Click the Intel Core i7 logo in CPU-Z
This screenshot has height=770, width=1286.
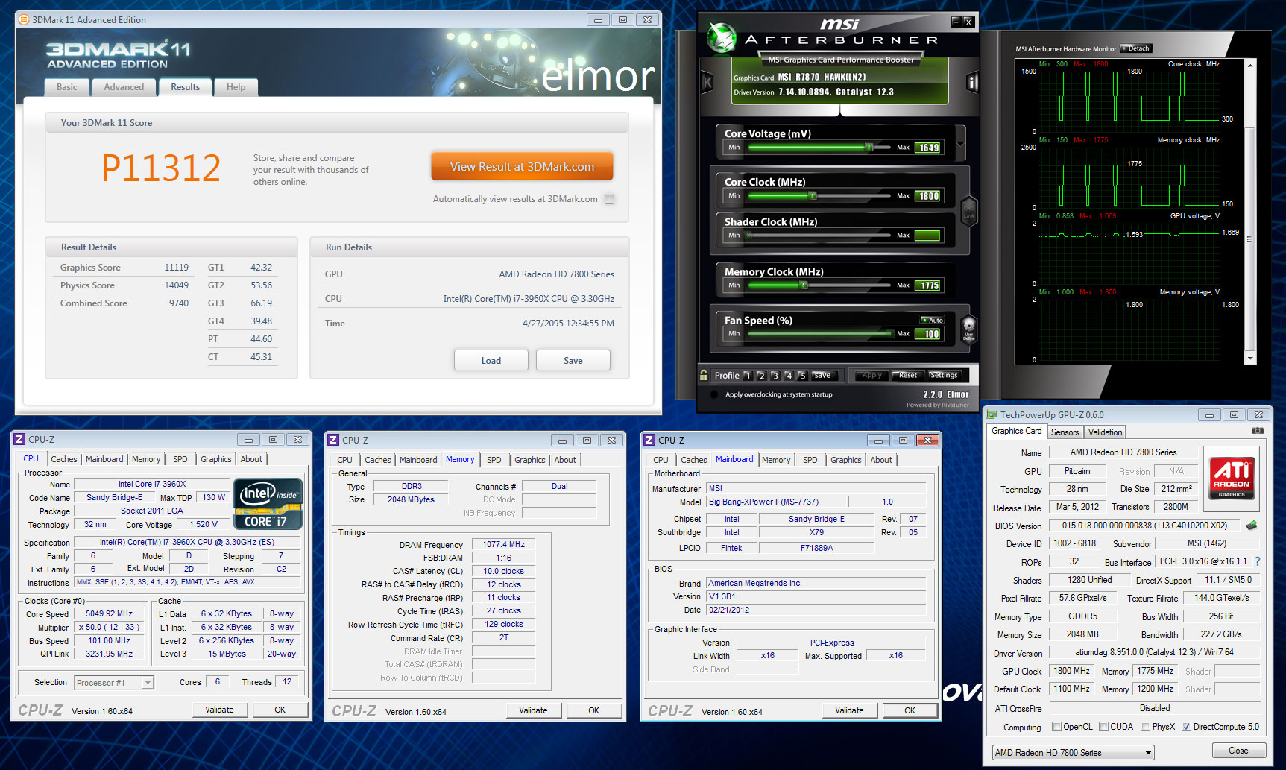[x=268, y=504]
